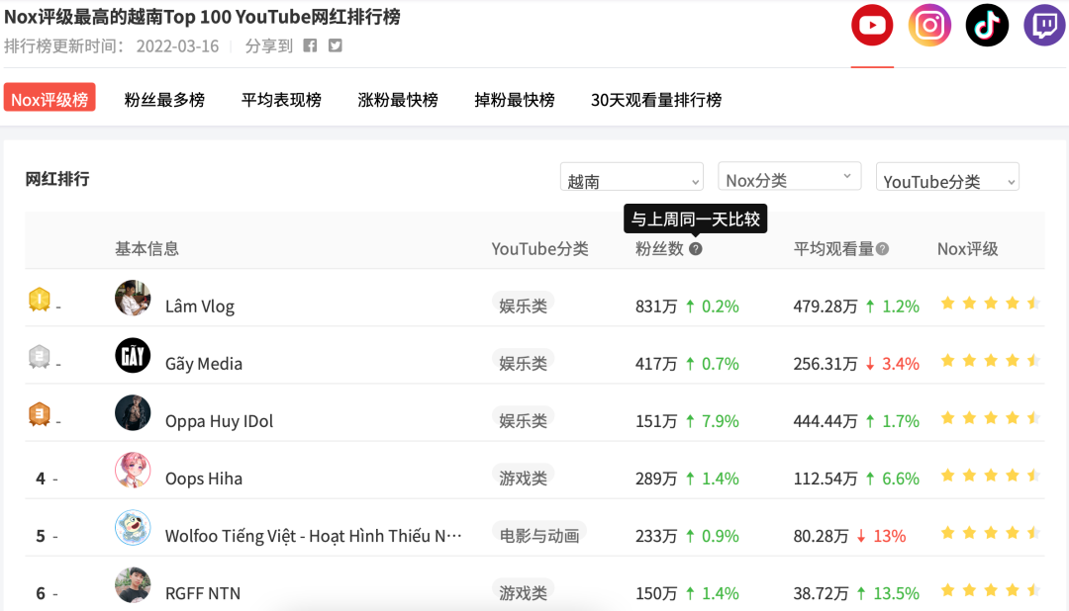
Task: Click the 444.44万 average views value
Action: [825, 421]
